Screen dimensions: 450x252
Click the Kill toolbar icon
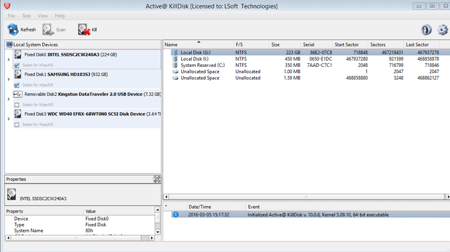(x=84, y=30)
